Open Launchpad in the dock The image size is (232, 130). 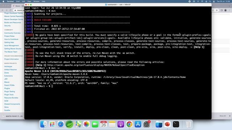pyautogui.click(x=52, y=124)
